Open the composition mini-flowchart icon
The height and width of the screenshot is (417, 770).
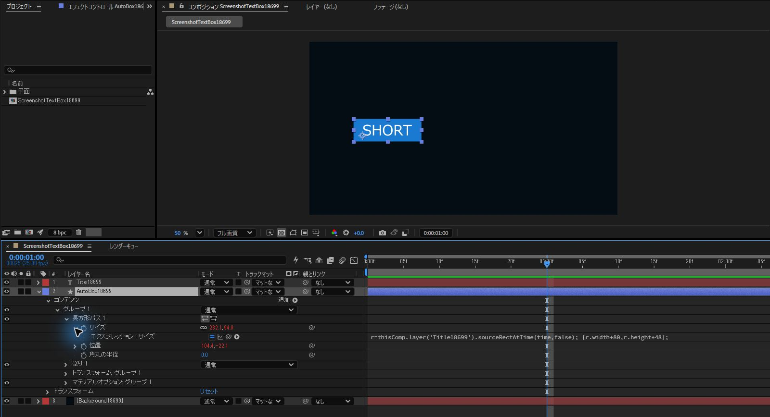(308, 260)
